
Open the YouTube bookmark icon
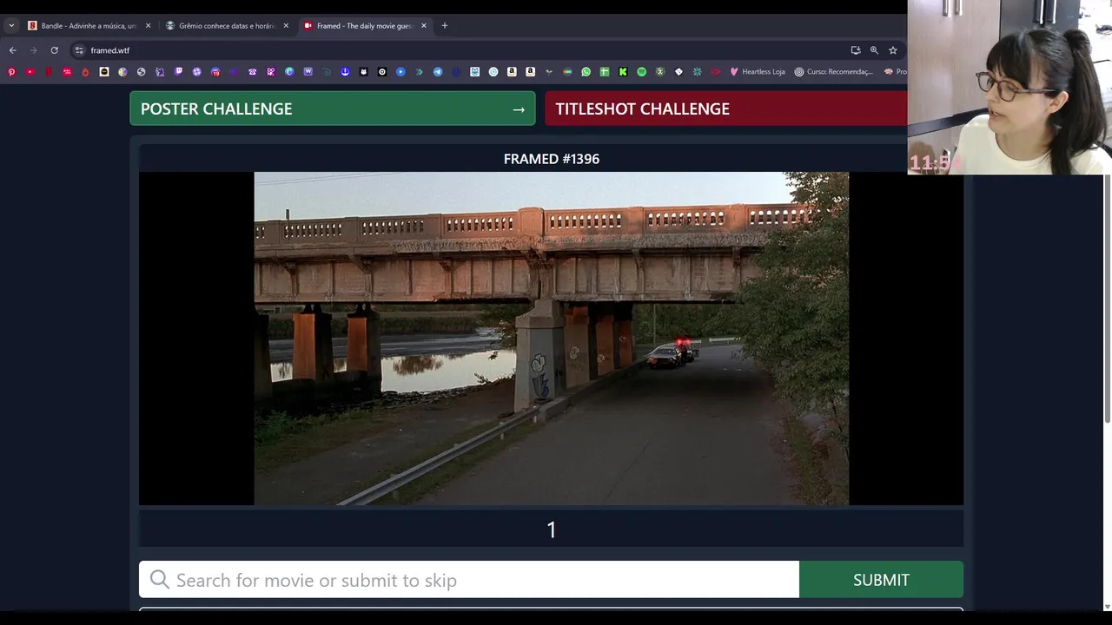30,72
